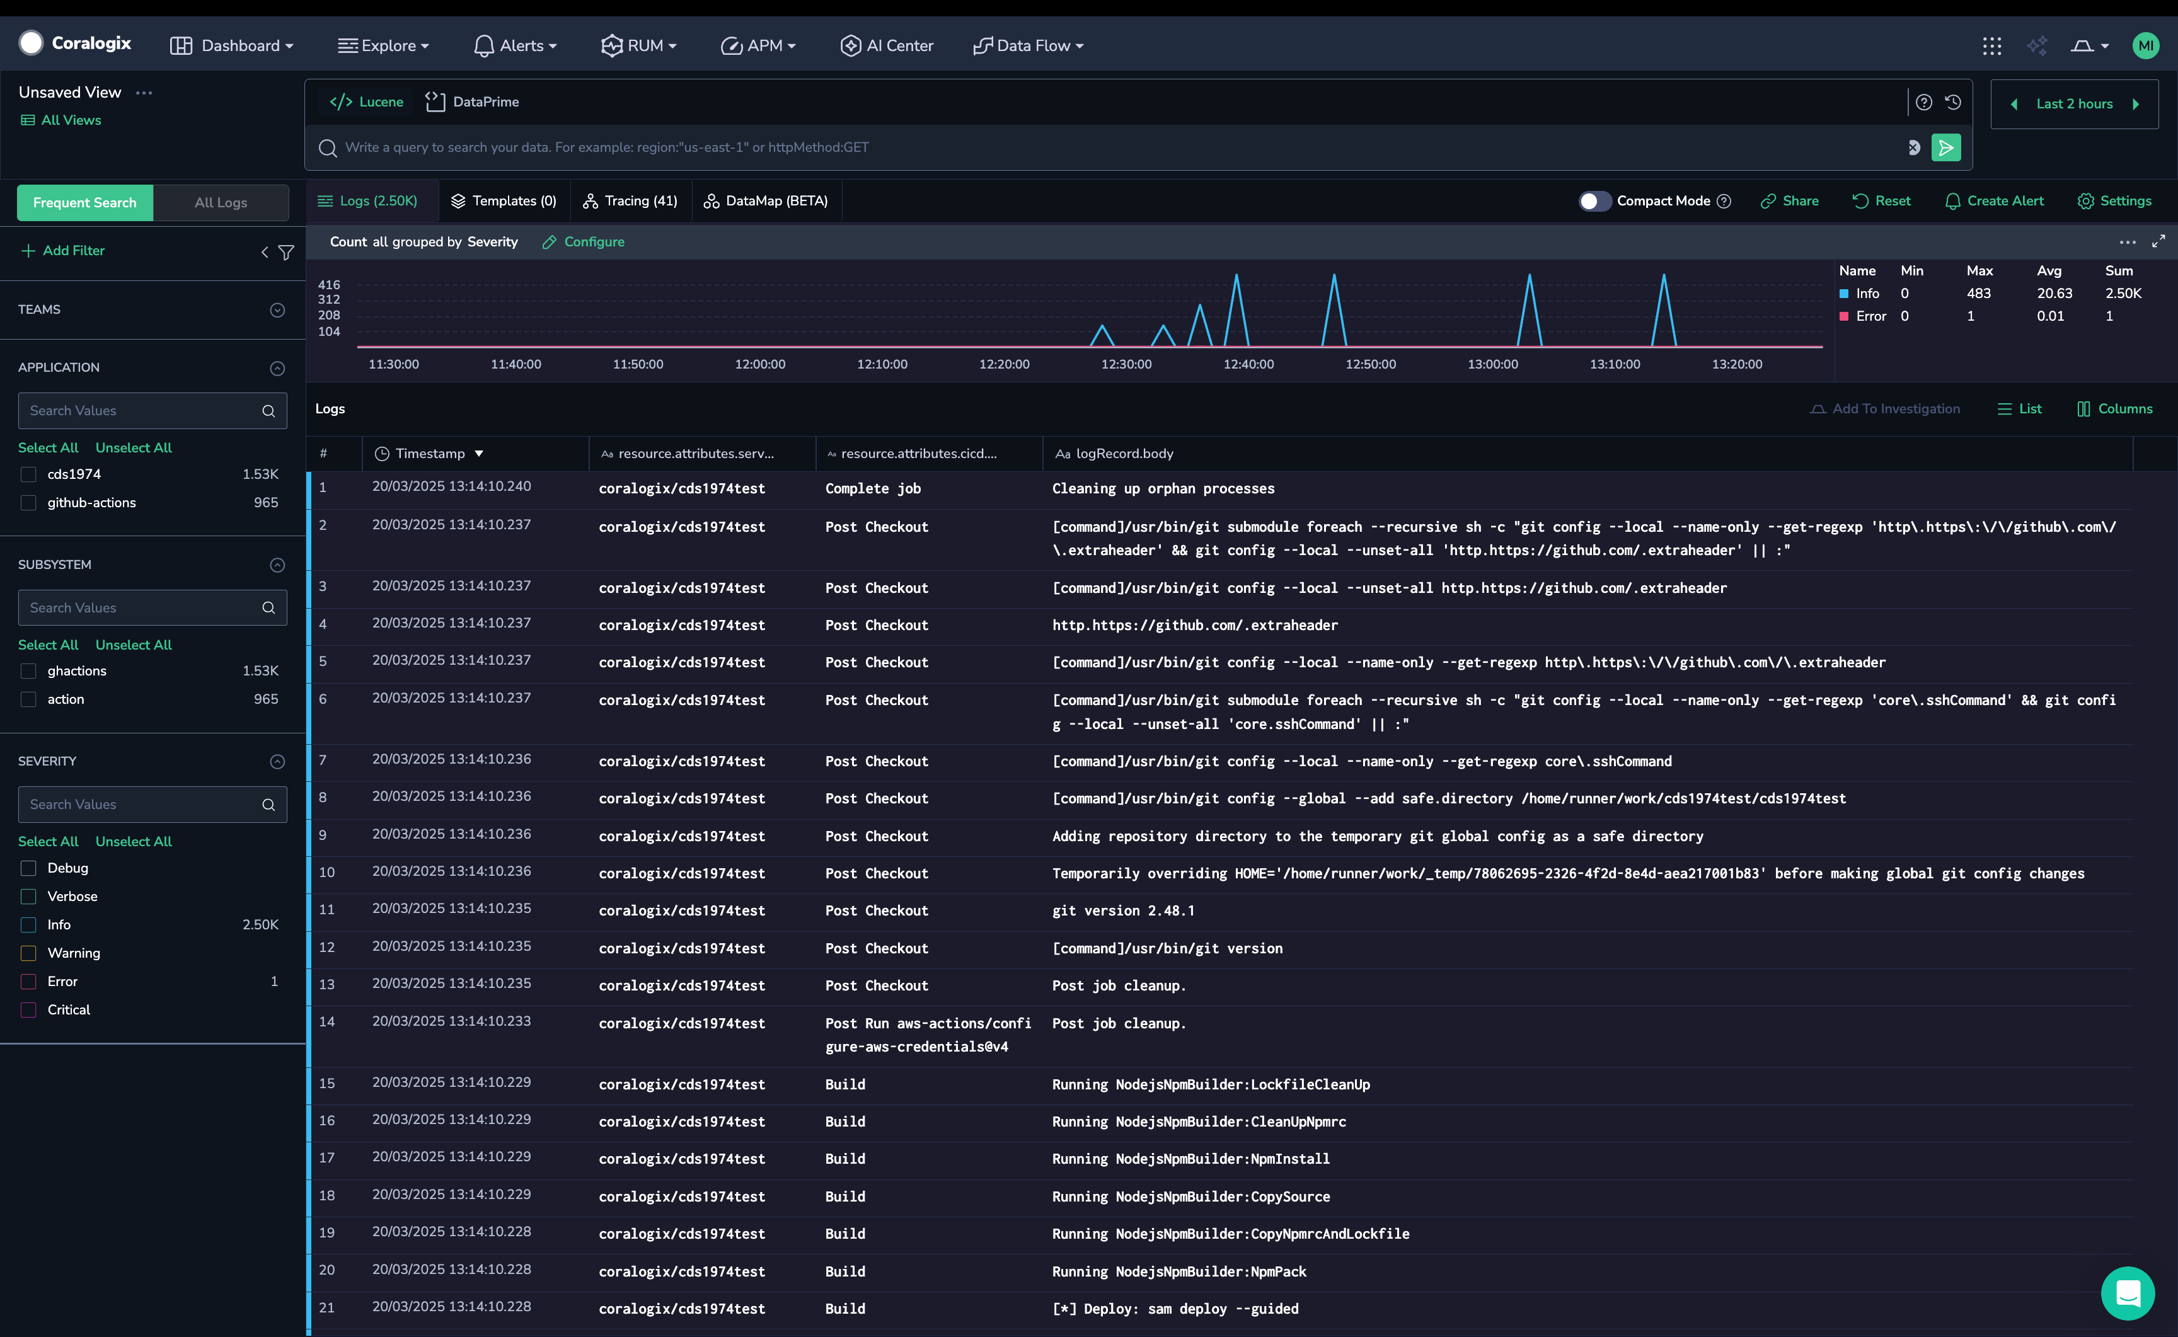Open the Explore dropdown menu
Screen dimensions: 2178x1337
383,46
